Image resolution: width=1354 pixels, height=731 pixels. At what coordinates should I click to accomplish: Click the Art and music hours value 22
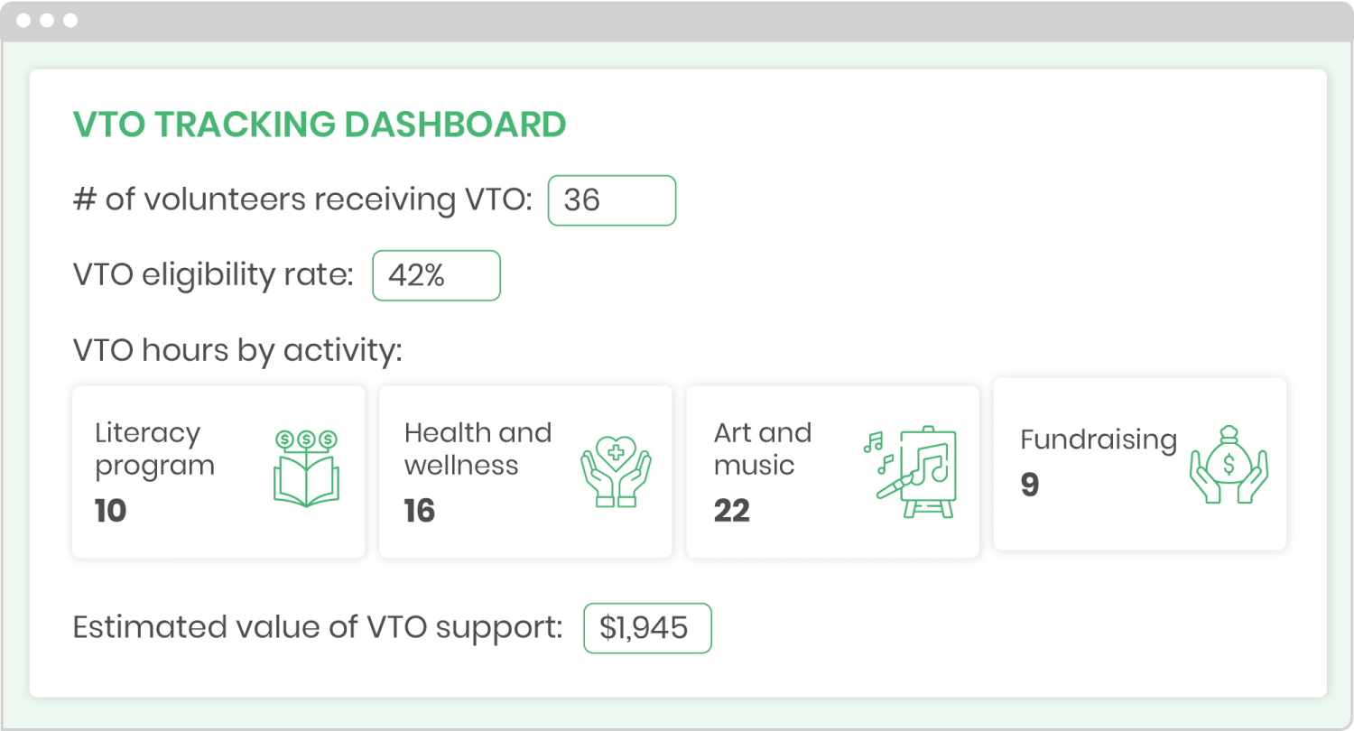(x=732, y=512)
